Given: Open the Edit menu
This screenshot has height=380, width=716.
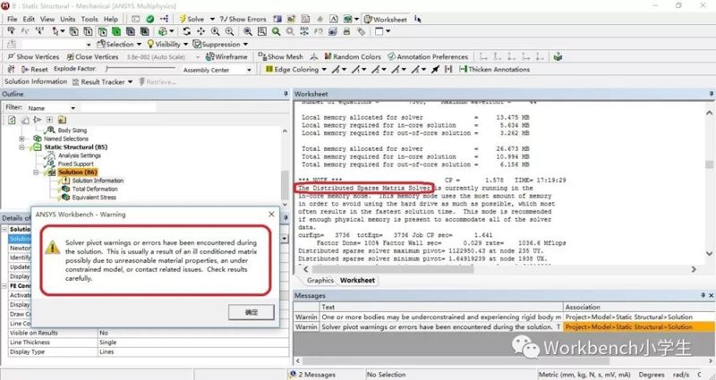Looking at the screenshot, I should pos(29,19).
